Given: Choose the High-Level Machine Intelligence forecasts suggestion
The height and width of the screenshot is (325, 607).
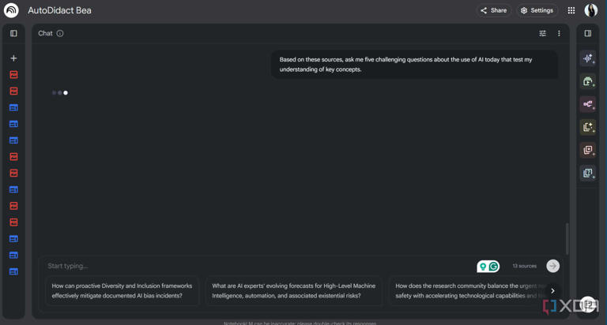Looking at the screenshot, I should click(x=294, y=290).
